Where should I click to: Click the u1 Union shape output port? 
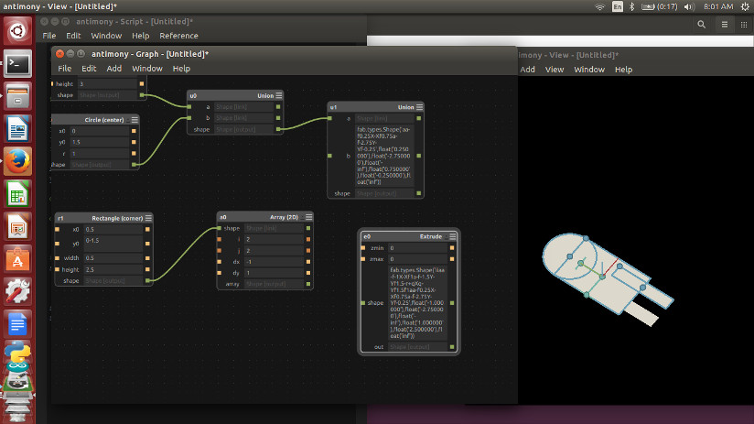419,193
